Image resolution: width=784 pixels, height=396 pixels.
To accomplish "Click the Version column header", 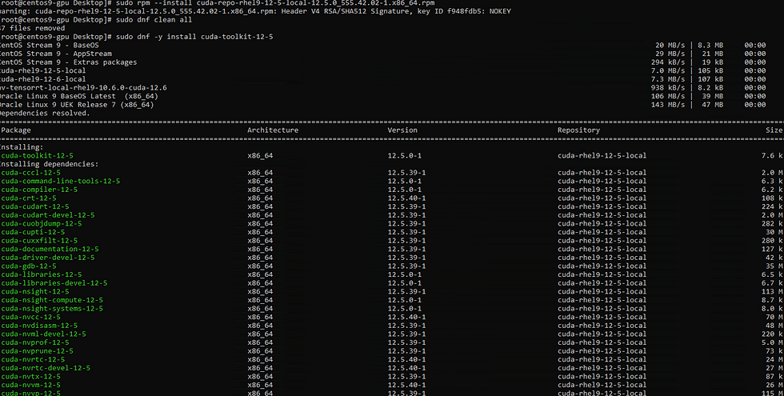I will [x=402, y=130].
